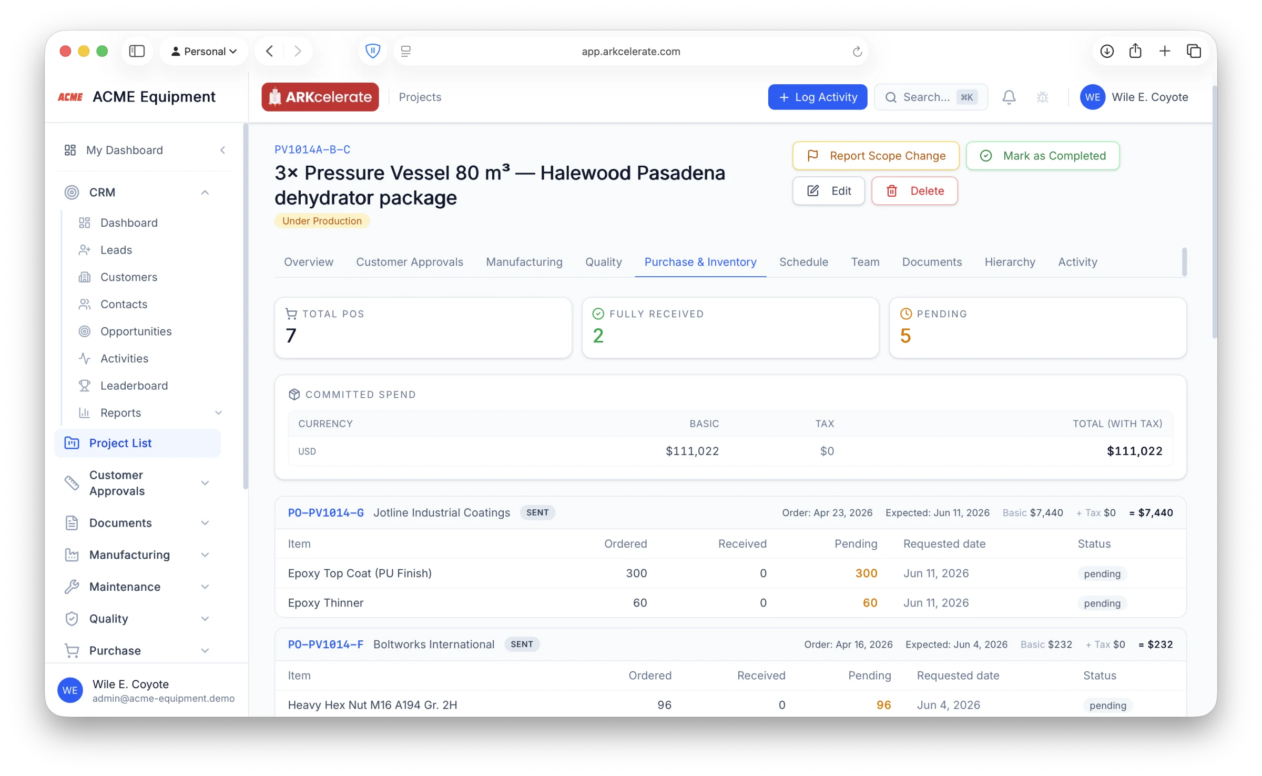Go forward with browser forward arrow
Screen dimensions: 1262x776
(298, 51)
